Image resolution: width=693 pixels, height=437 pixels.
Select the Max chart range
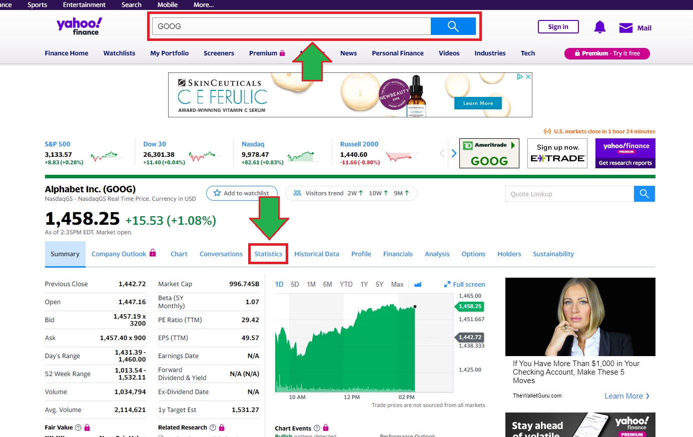(397, 284)
